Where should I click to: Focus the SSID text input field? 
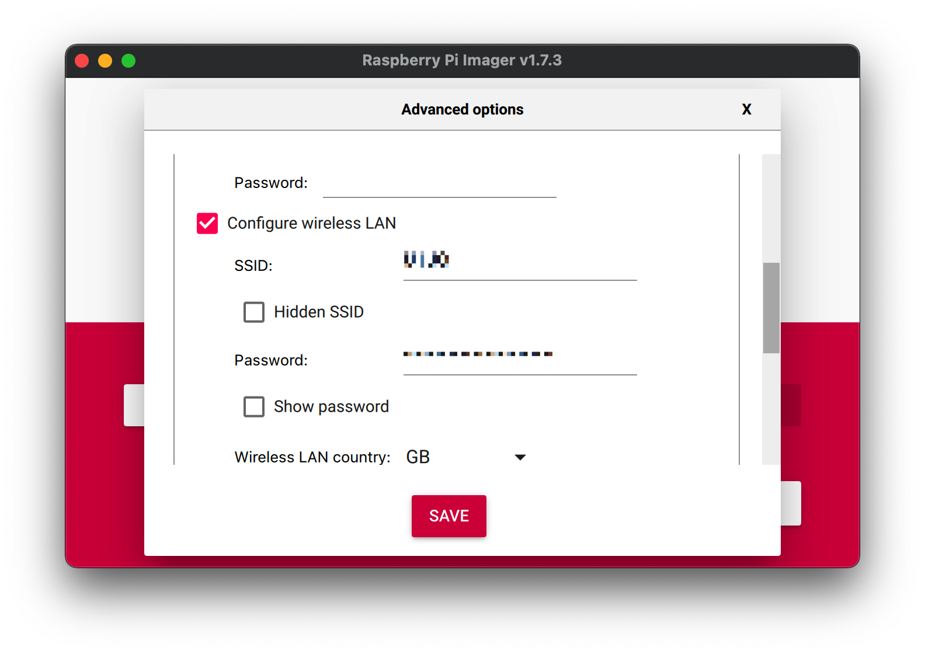520,266
